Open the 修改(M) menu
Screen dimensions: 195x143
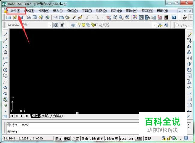132,11
